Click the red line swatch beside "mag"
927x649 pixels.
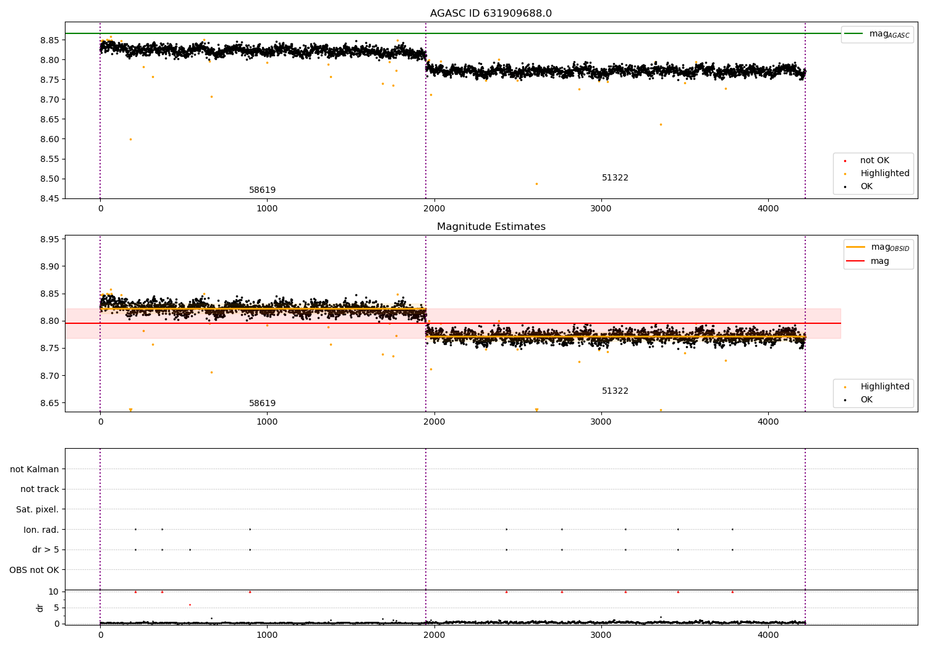pos(855,261)
